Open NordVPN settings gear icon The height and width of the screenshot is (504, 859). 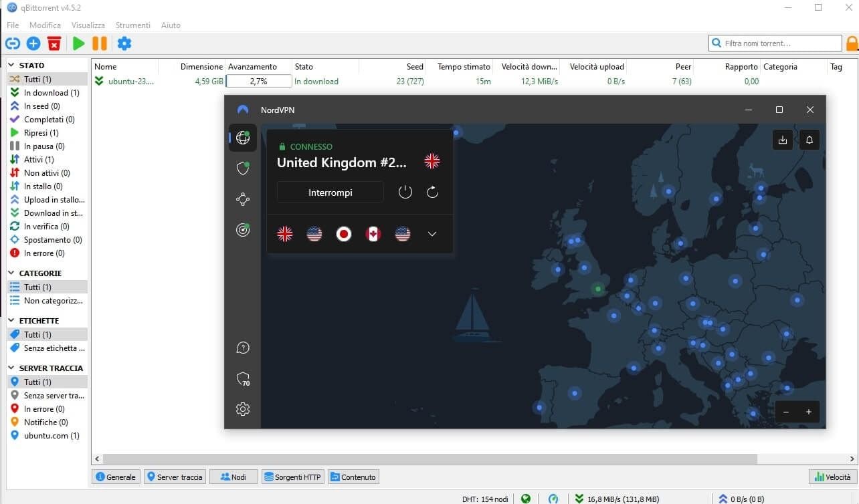243,409
